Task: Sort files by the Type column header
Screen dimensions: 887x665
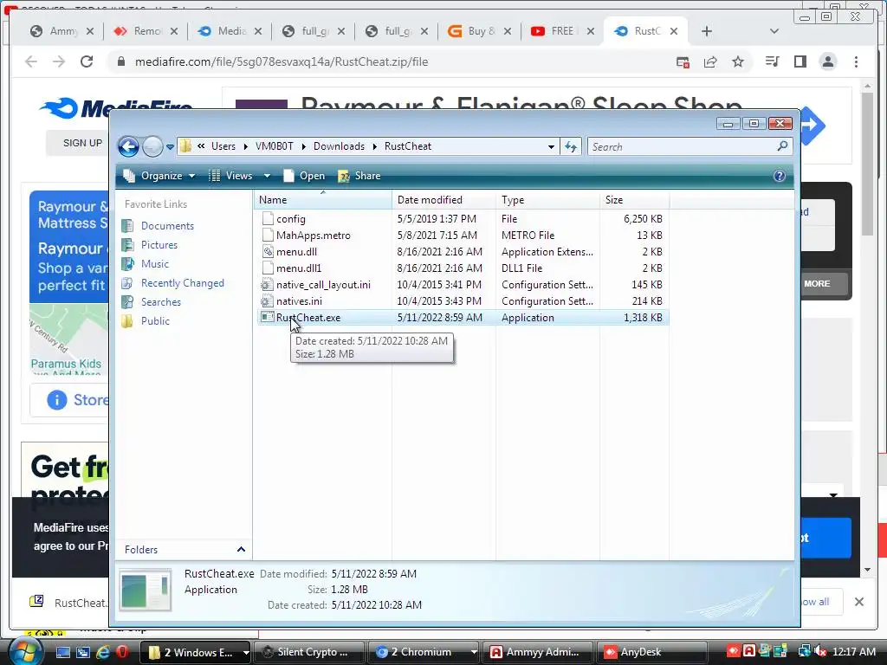Action: (x=547, y=200)
